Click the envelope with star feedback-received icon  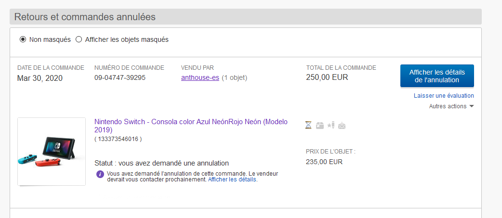point(342,126)
